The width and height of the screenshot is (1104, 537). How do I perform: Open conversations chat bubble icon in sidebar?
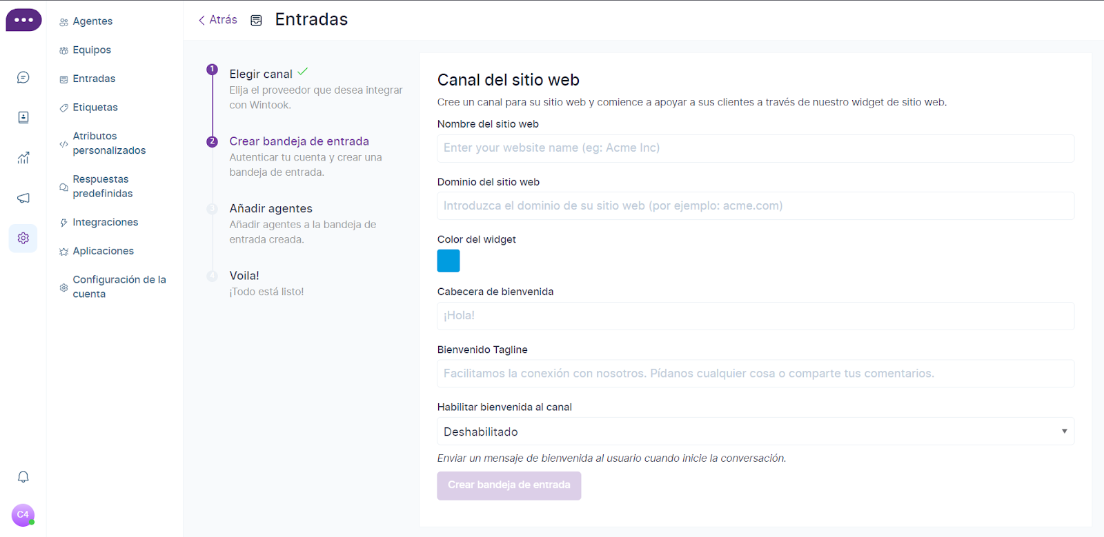pos(23,77)
